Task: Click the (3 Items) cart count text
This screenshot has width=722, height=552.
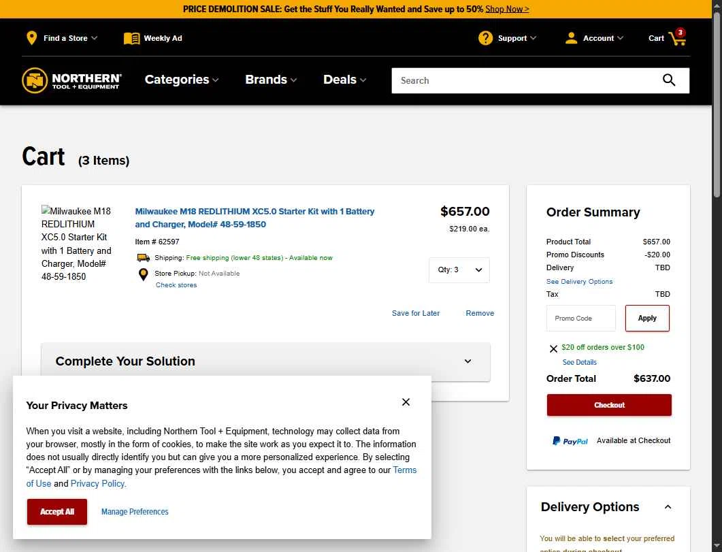Action: click(103, 160)
